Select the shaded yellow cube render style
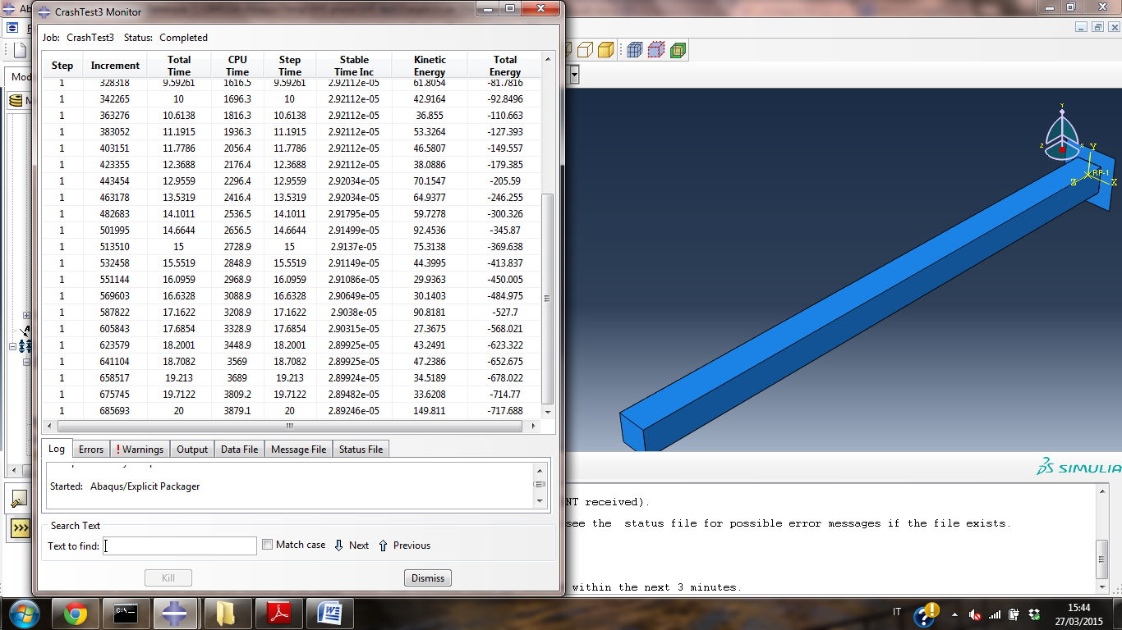Screen dimensions: 1122x630 [x=605, y=50]
